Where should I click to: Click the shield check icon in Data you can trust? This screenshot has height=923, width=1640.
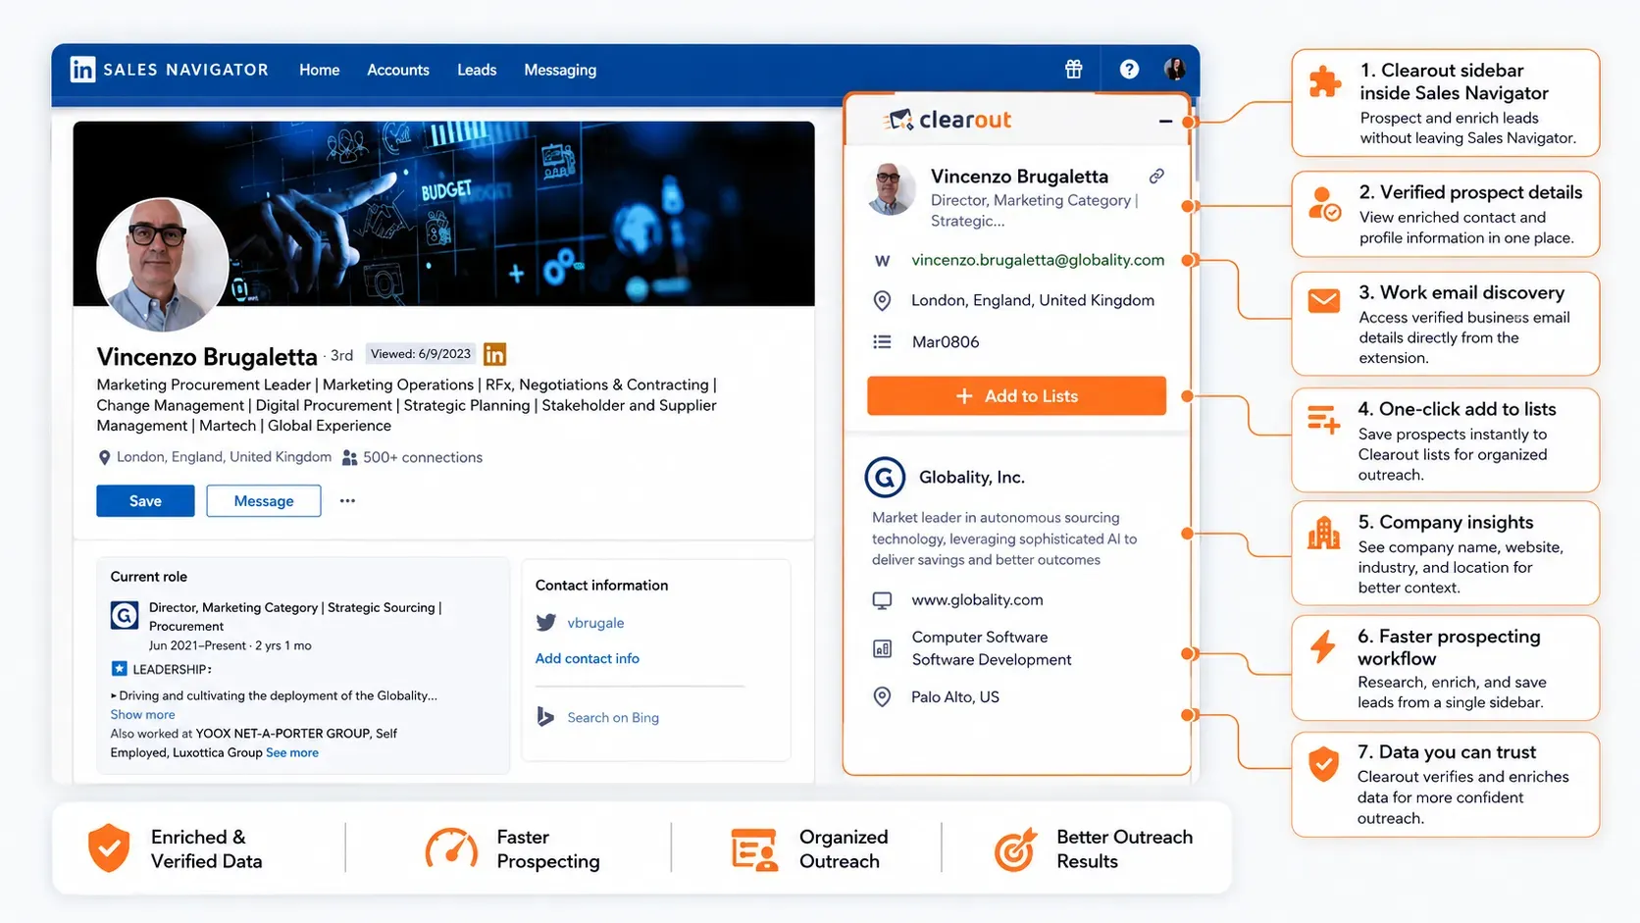(1324, 763)
